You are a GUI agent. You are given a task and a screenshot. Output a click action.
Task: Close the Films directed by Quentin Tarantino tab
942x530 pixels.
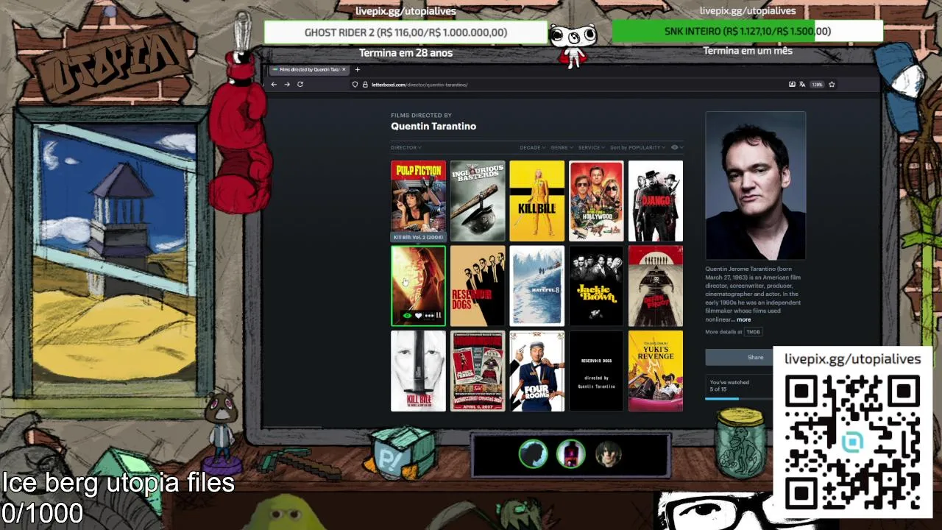(x=344, y=70)
